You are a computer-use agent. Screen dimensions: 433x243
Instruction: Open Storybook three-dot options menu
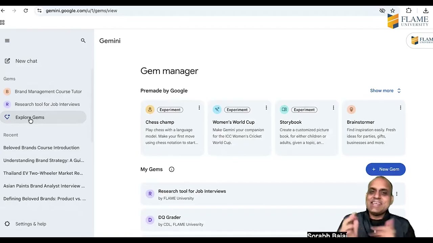333,108
